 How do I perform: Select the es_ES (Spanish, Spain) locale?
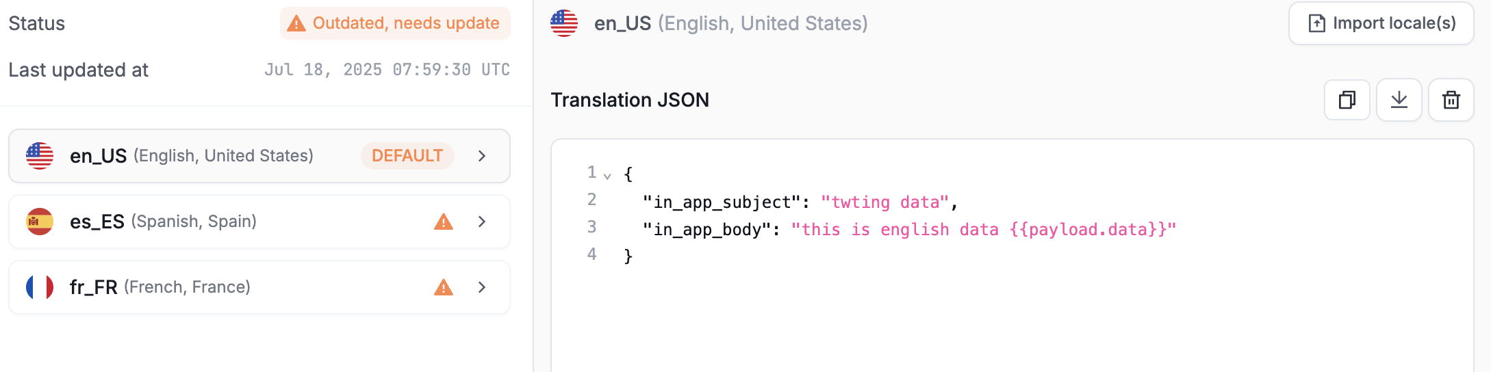(x=163, y=222)
